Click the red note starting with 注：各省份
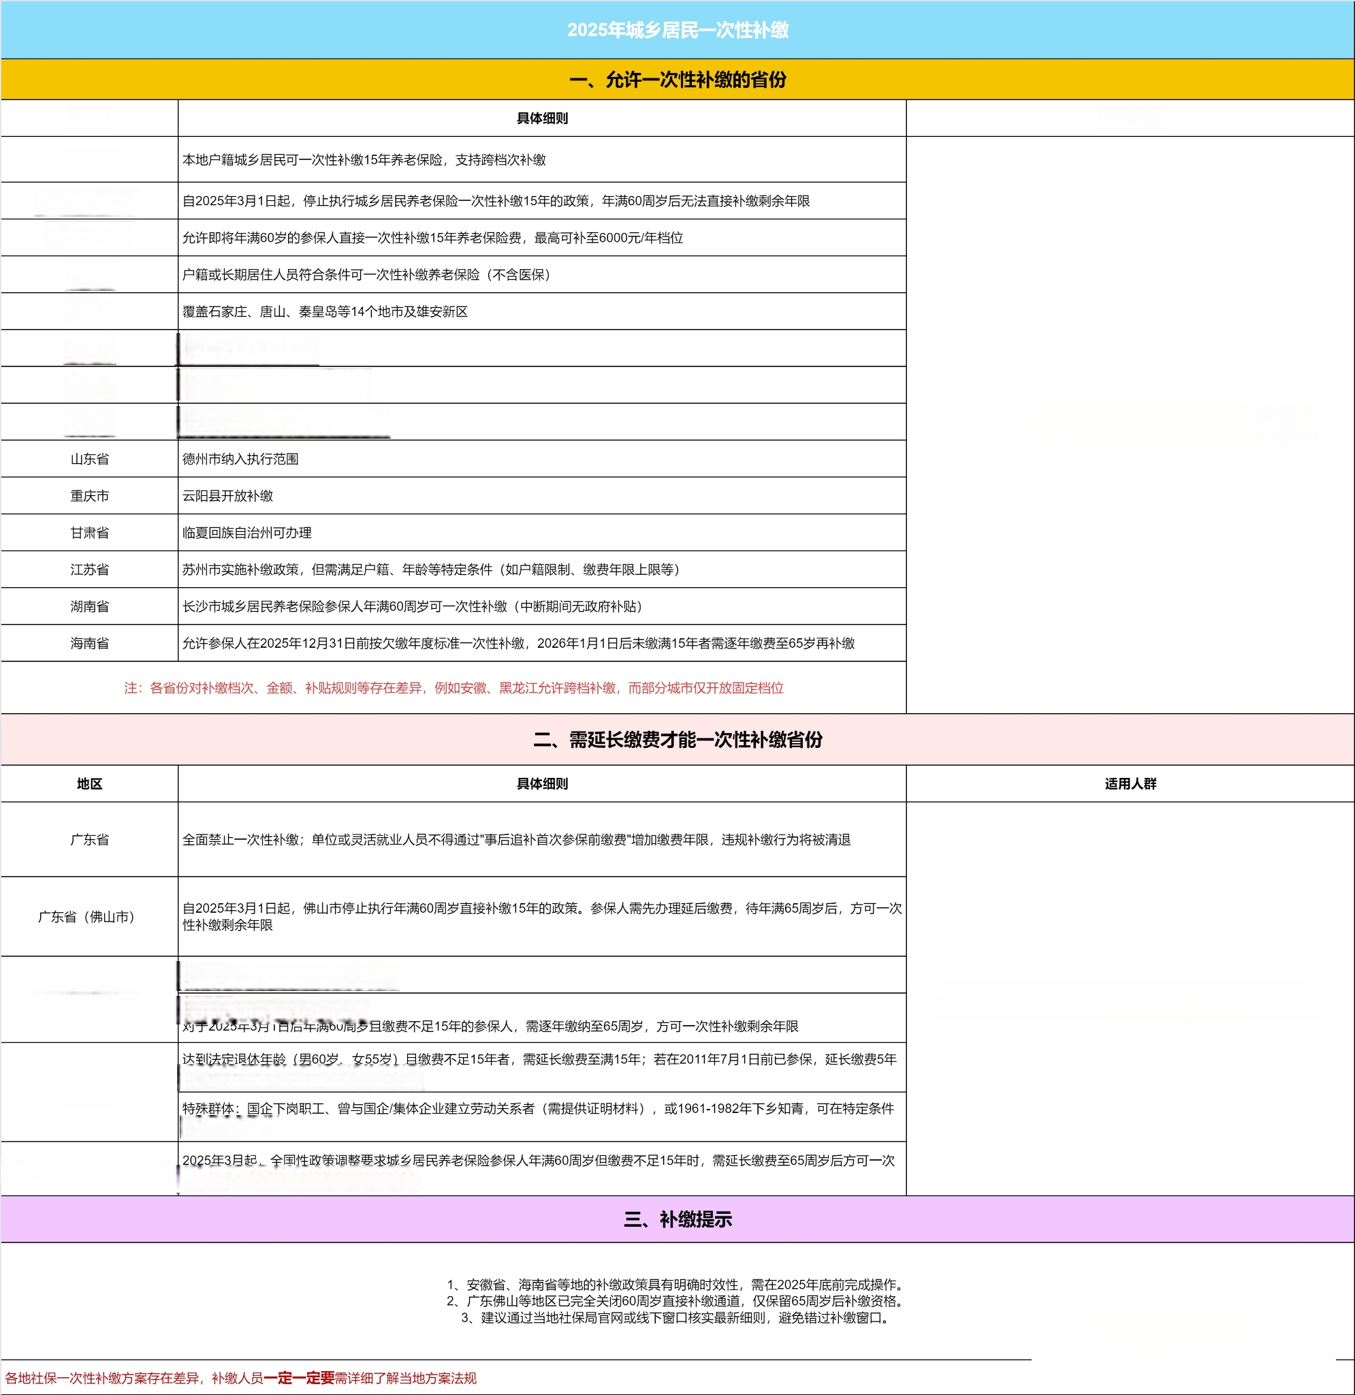 (453, 688)
